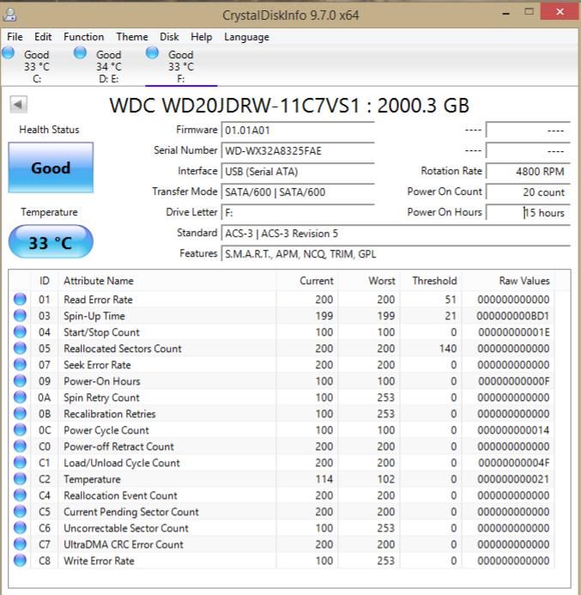Click the 33 °C temperature button

pos(51,242)
